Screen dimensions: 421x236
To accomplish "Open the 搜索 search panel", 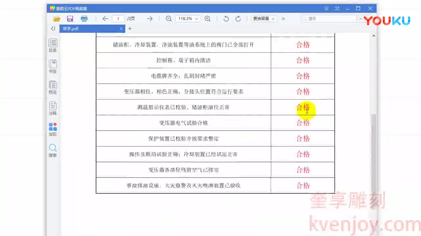I will click(x=53, y=150).
